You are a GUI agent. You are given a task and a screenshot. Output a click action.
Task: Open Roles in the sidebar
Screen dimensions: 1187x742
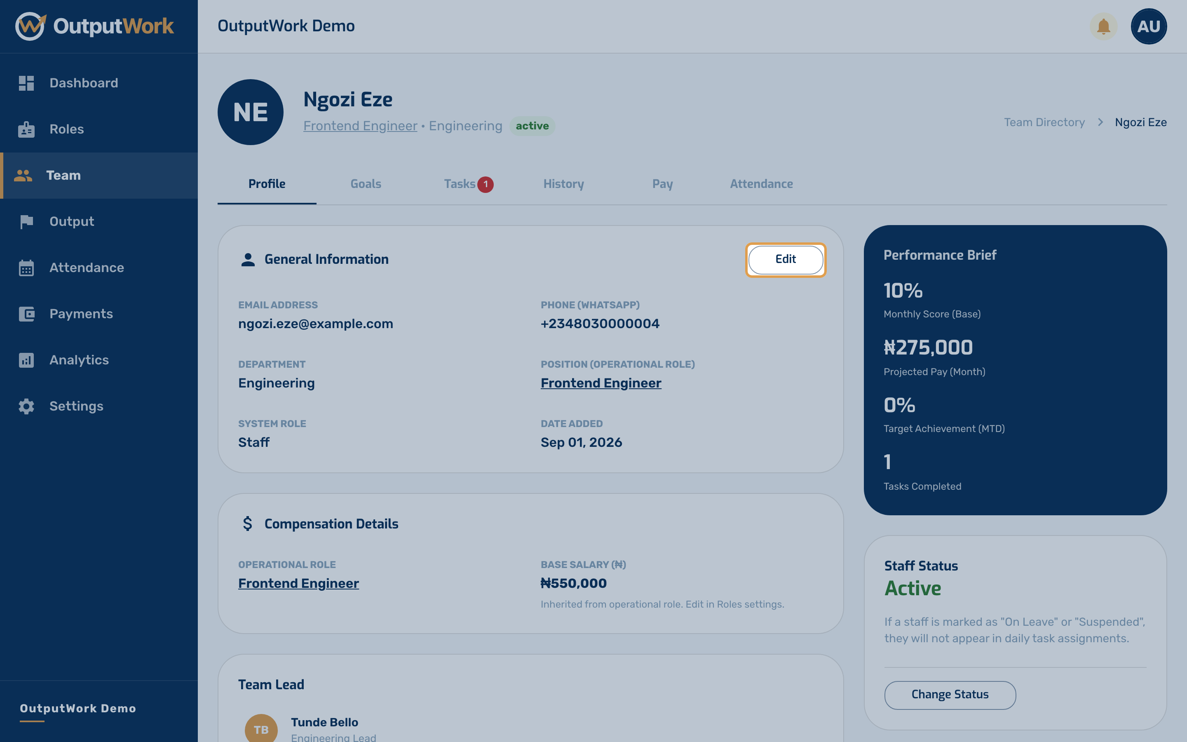[99, 129]
